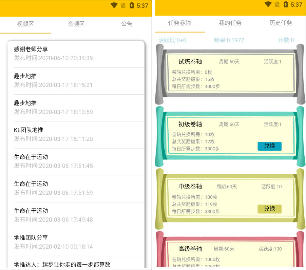Image resolution: width=306 pixels, height=270 pixels.
Task: Tap the 步数:0 step counter label
Action: pyautogui.click(x=286, y=40)
